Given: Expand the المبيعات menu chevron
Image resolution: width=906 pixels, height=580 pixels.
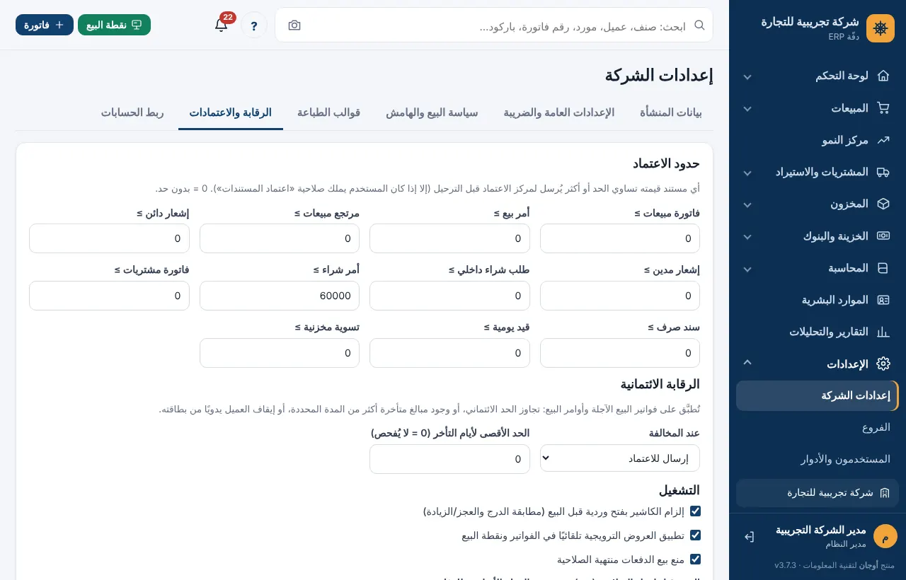Looking at the screenshot, I should point(747,109).
